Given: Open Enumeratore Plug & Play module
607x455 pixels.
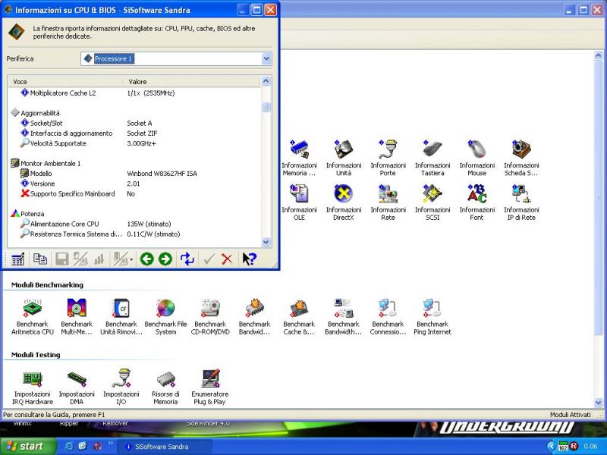Looking at the screenshot, I should pyautogui.click(x=210, y=387).
